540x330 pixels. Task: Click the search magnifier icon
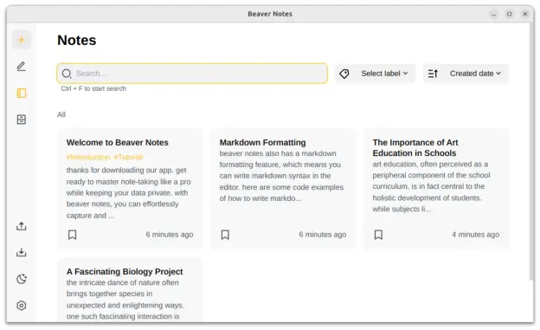(67, 74)
